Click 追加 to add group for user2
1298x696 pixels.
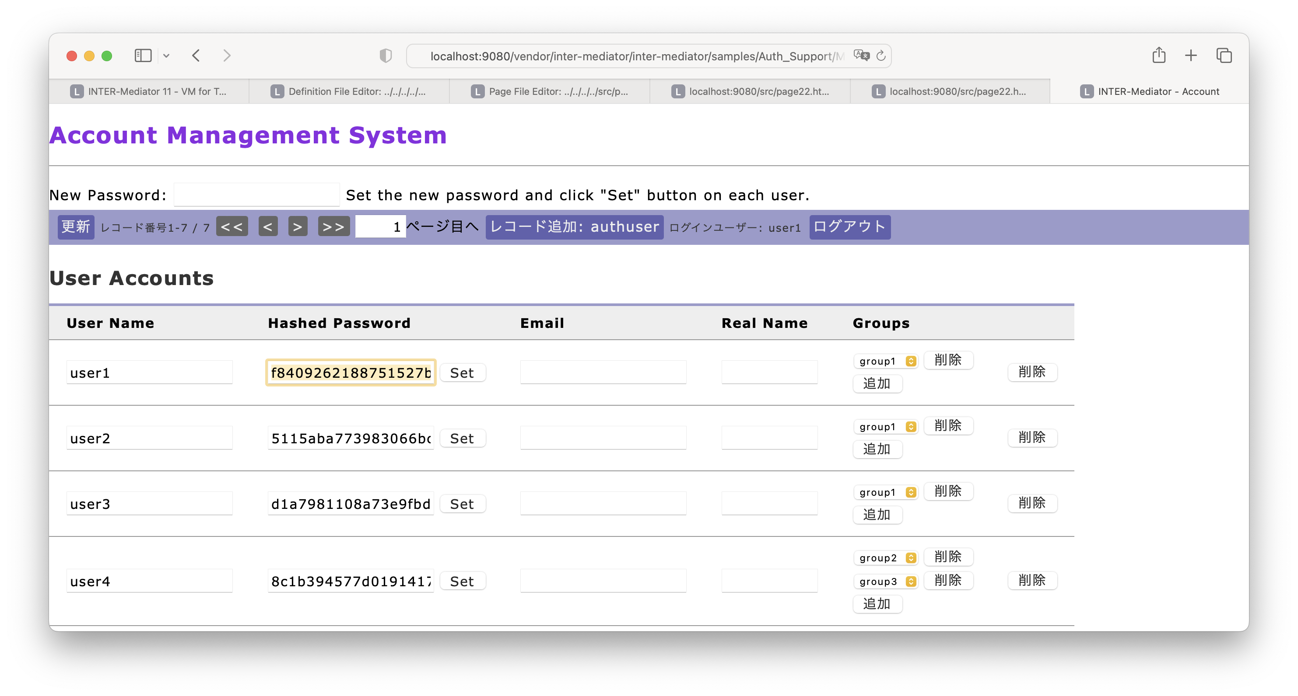(877, 449)
